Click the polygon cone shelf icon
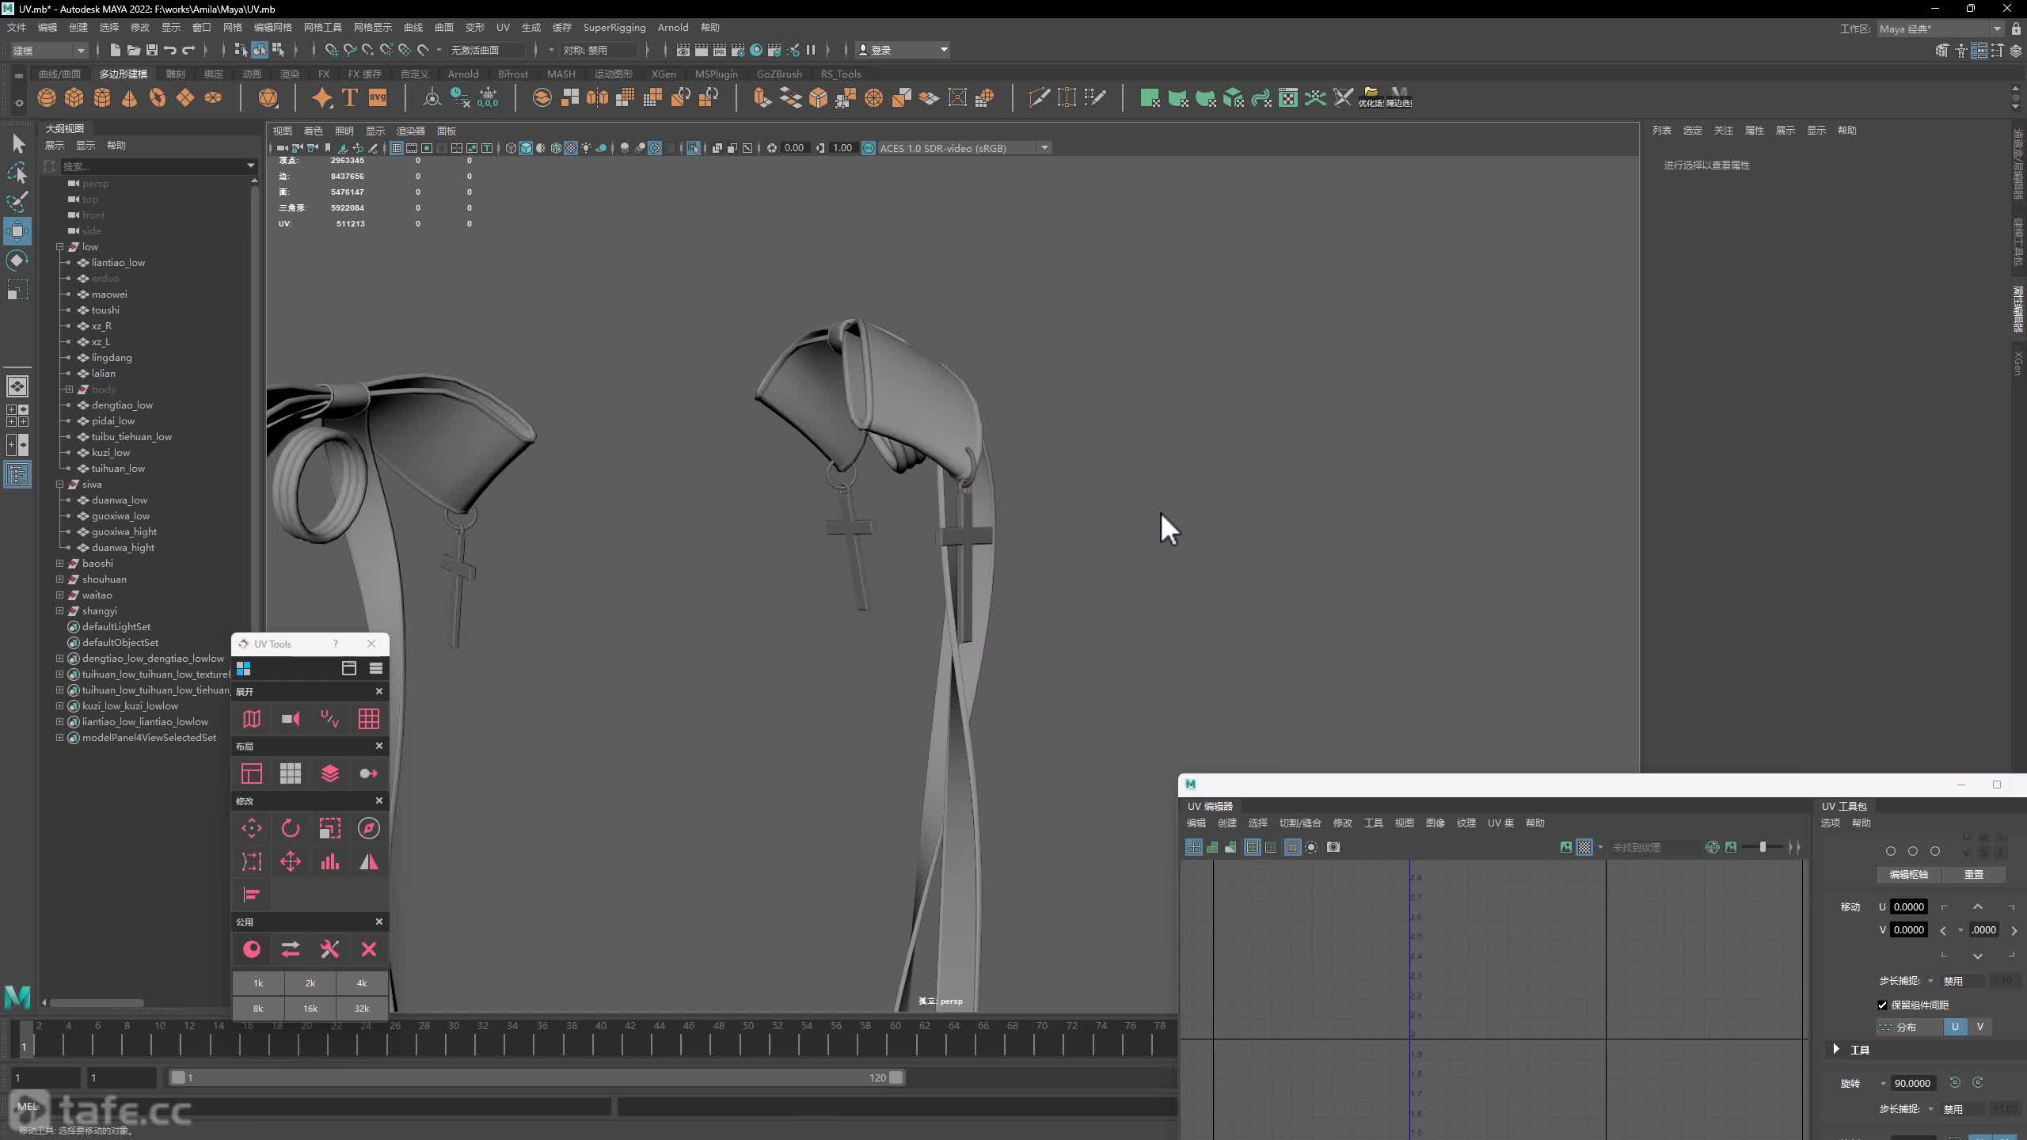 click(130, 97)
